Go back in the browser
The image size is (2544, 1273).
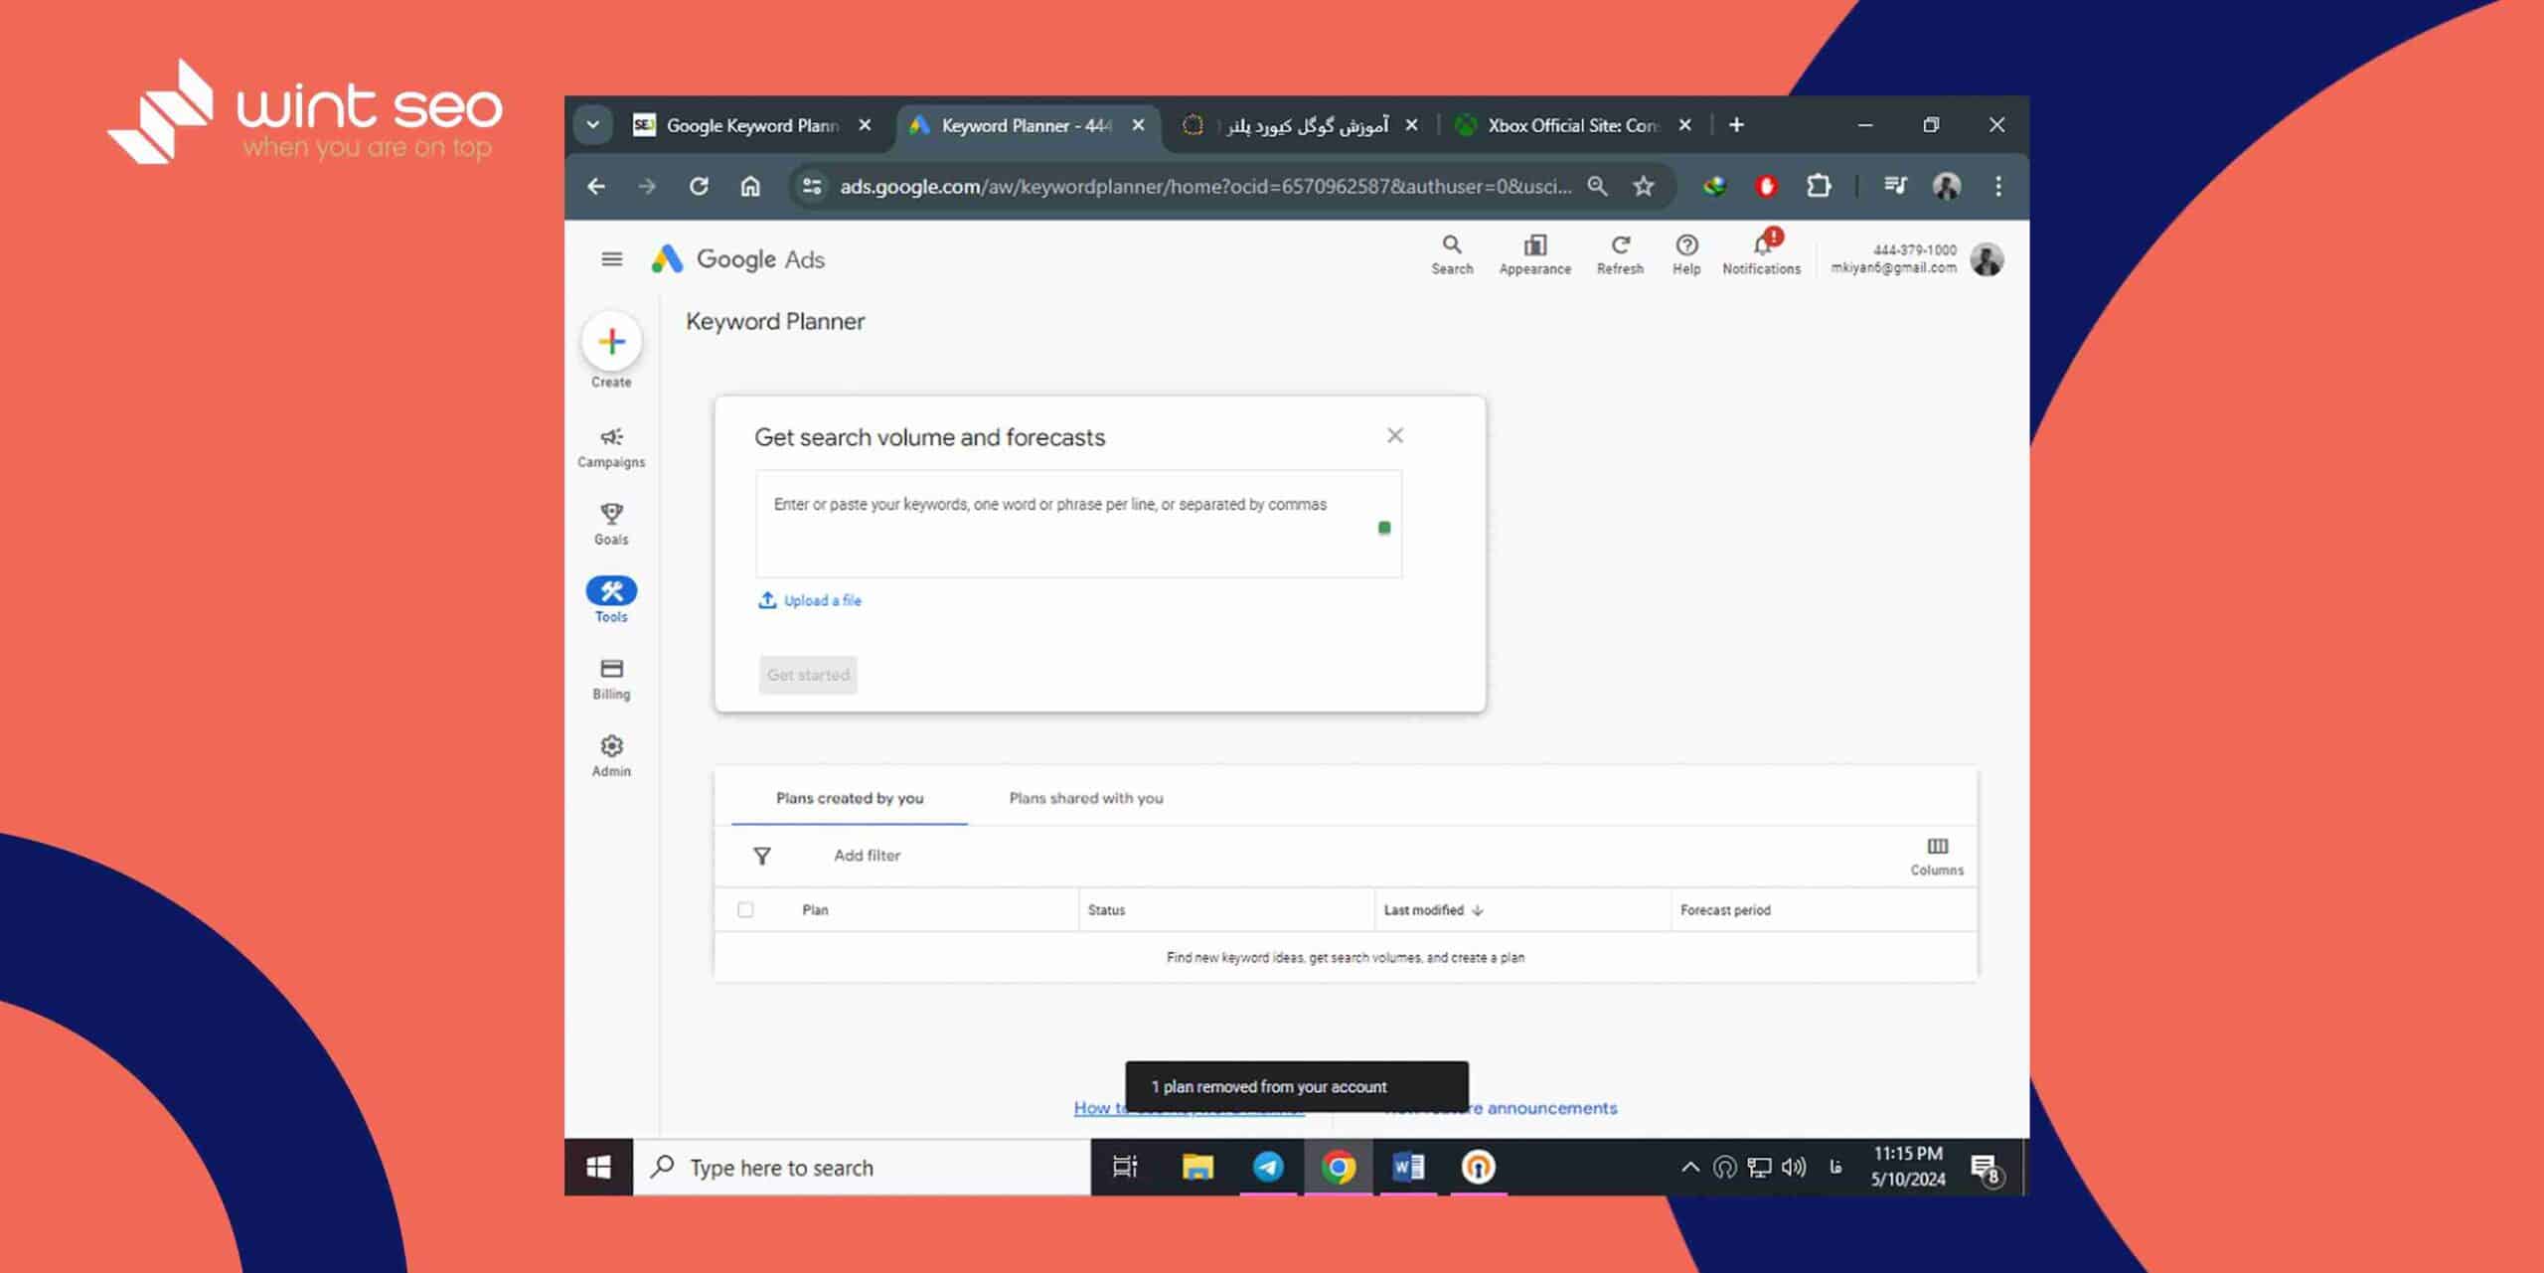coord(596,186)
